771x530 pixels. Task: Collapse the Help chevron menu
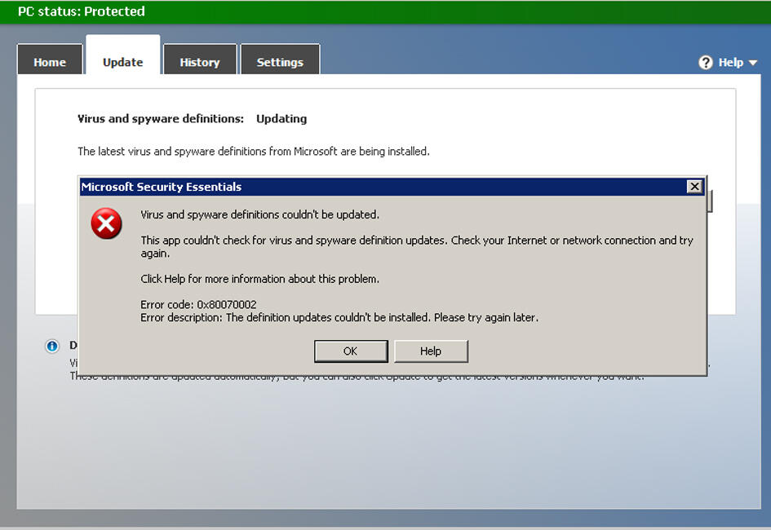point(752,62)
